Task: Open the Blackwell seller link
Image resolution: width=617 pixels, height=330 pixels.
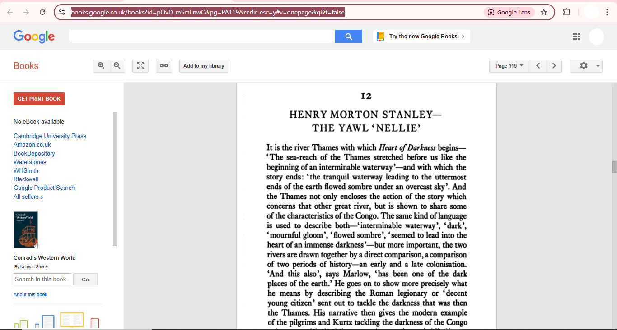Action: pos(26,179)
